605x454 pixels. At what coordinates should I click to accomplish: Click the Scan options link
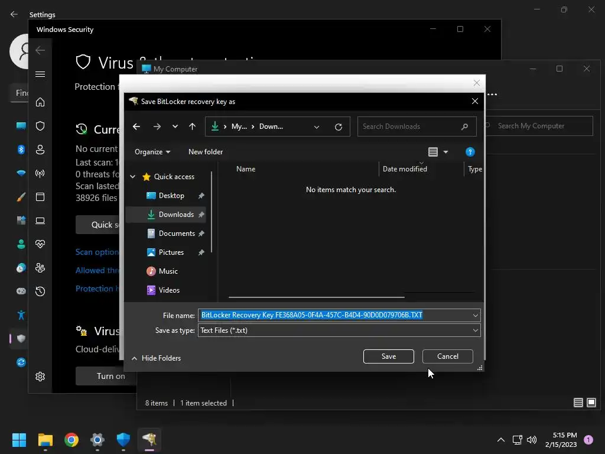[x=97, y=252]
